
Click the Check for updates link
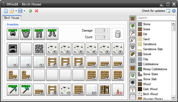(x=156, y=11)
